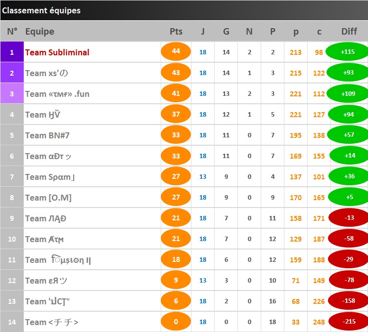Click the Diff column header
Image resolution: width=368 pixels, height=332 pixels.
[x=349, y=32]
